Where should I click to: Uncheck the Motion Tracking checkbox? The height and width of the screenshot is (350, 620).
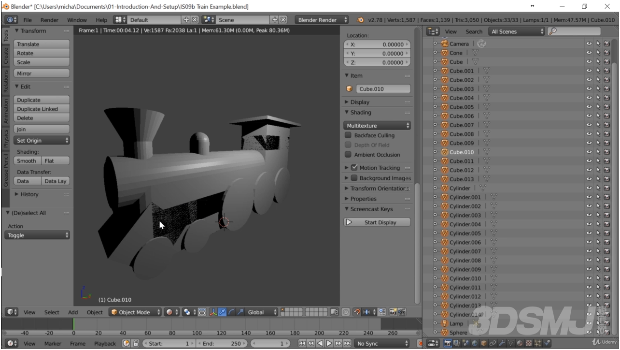tap(354, 168)
